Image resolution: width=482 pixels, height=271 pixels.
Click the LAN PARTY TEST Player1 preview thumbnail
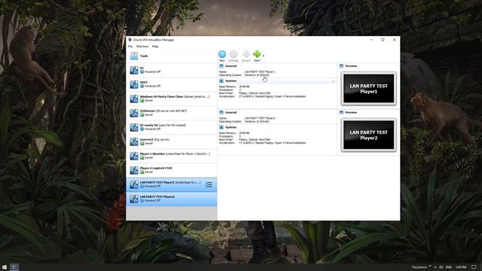tap(368, 89)
